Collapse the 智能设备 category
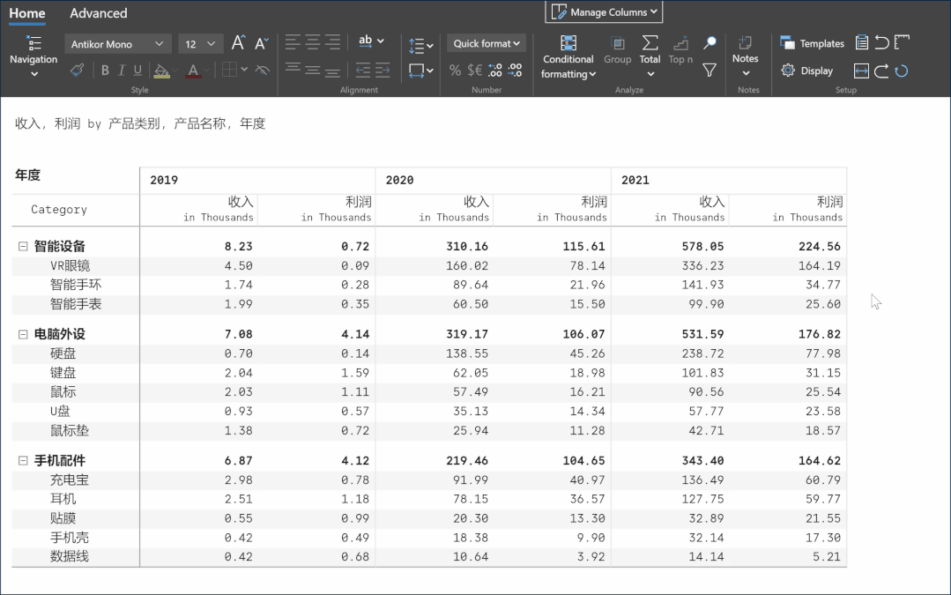 pos(23,246)
